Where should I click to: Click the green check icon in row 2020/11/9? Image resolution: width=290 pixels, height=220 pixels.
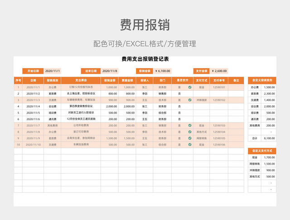[190, 138]
